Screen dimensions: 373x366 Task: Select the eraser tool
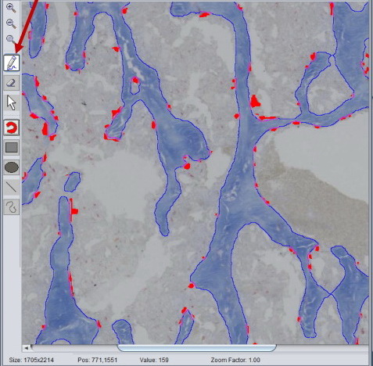[12, 83]
